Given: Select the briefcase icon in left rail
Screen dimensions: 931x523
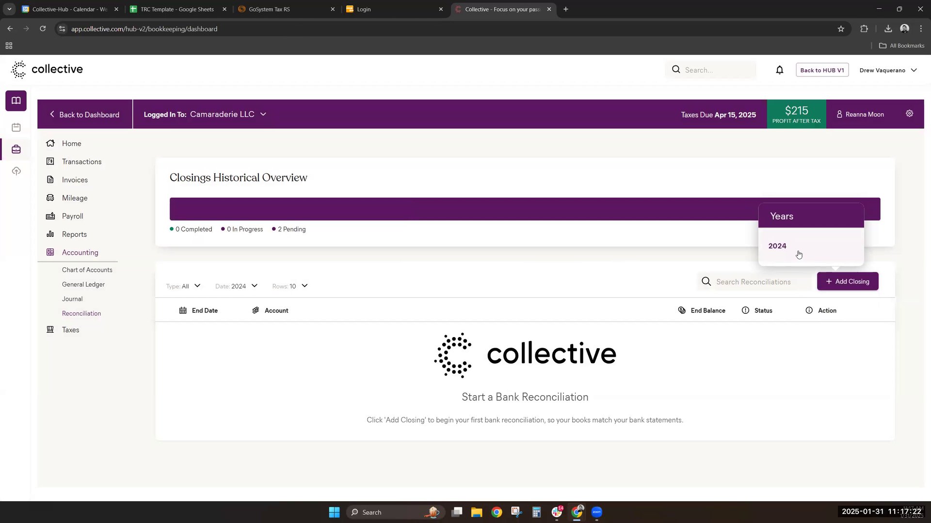Looking at the screenshot, I should (x=16, y=149).
